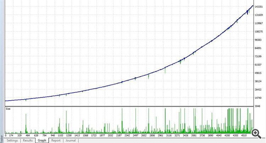Viewport: 266px width, 143px height.
Task: Click the X-axis label 3736
Action: (202, 135)
